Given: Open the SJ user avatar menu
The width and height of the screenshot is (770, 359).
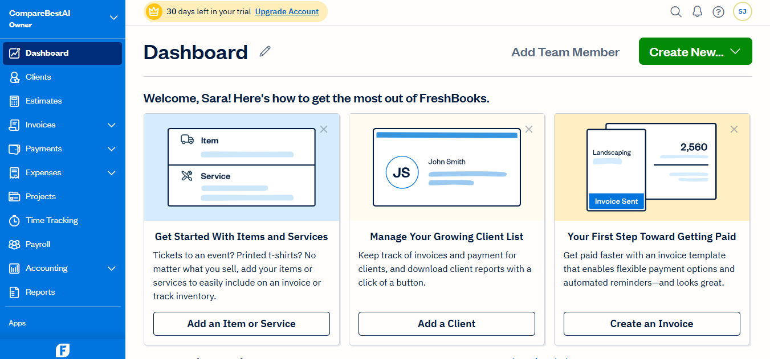Looking at the screenshot, I should pyautogui.click(x=742, y=11).
